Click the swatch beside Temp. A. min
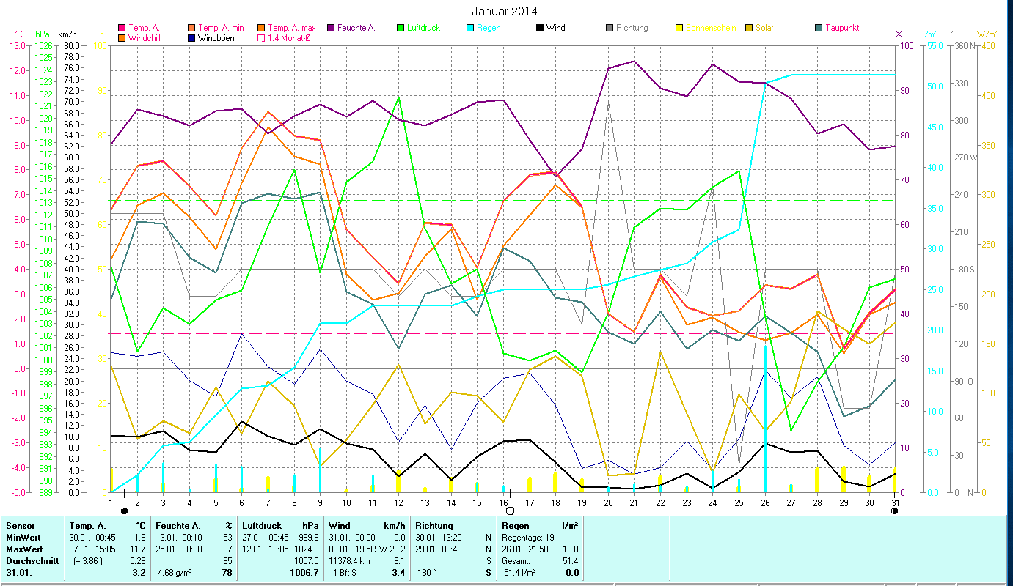 (191, 28)
